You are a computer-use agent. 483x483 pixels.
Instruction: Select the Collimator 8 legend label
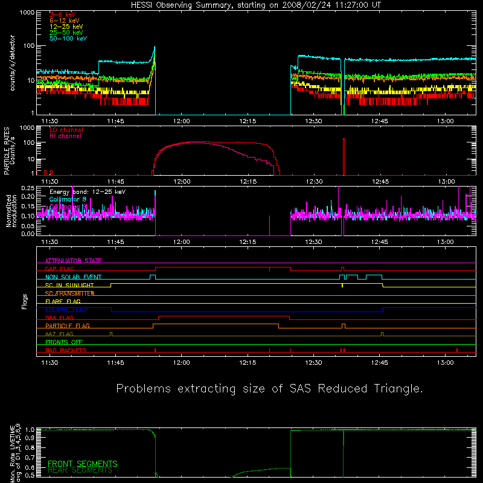coord(68,199)
